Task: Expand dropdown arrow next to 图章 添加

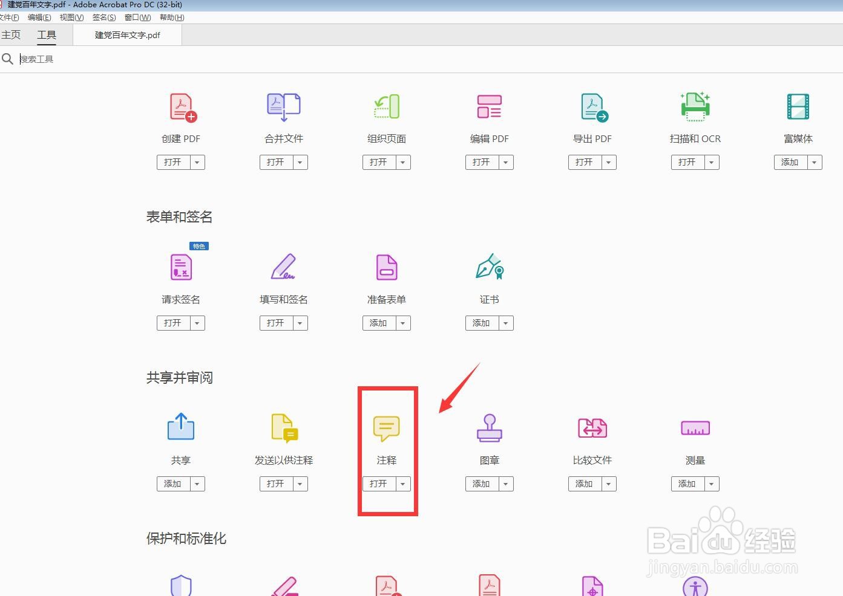Action: (x=506, y=484)
